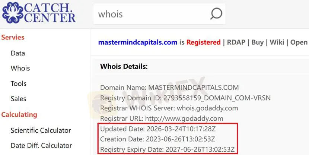Click the magnifying glass search icon
This screenshot has width=309, height=155.
(x=216, y=14)
